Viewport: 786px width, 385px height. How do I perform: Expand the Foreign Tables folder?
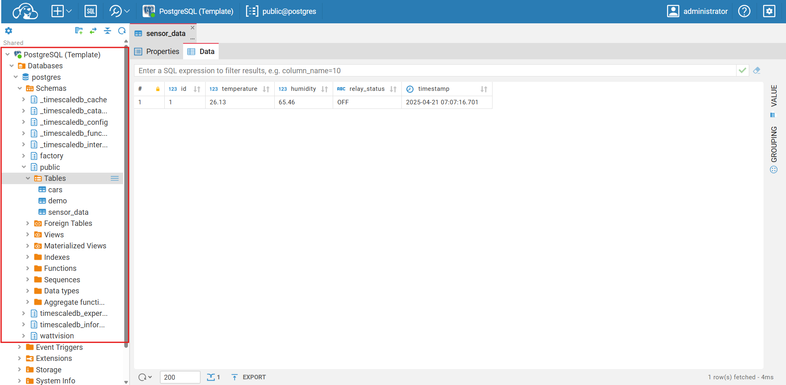[x=28, y=223]
